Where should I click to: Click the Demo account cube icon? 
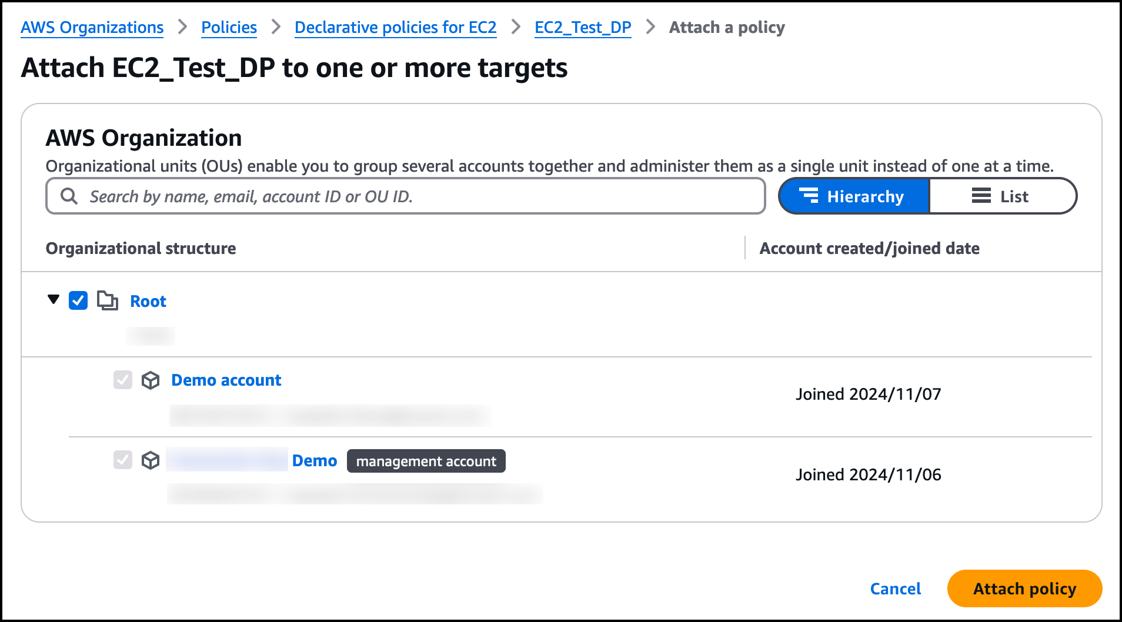pyautogui.click(x=151, y=380)
